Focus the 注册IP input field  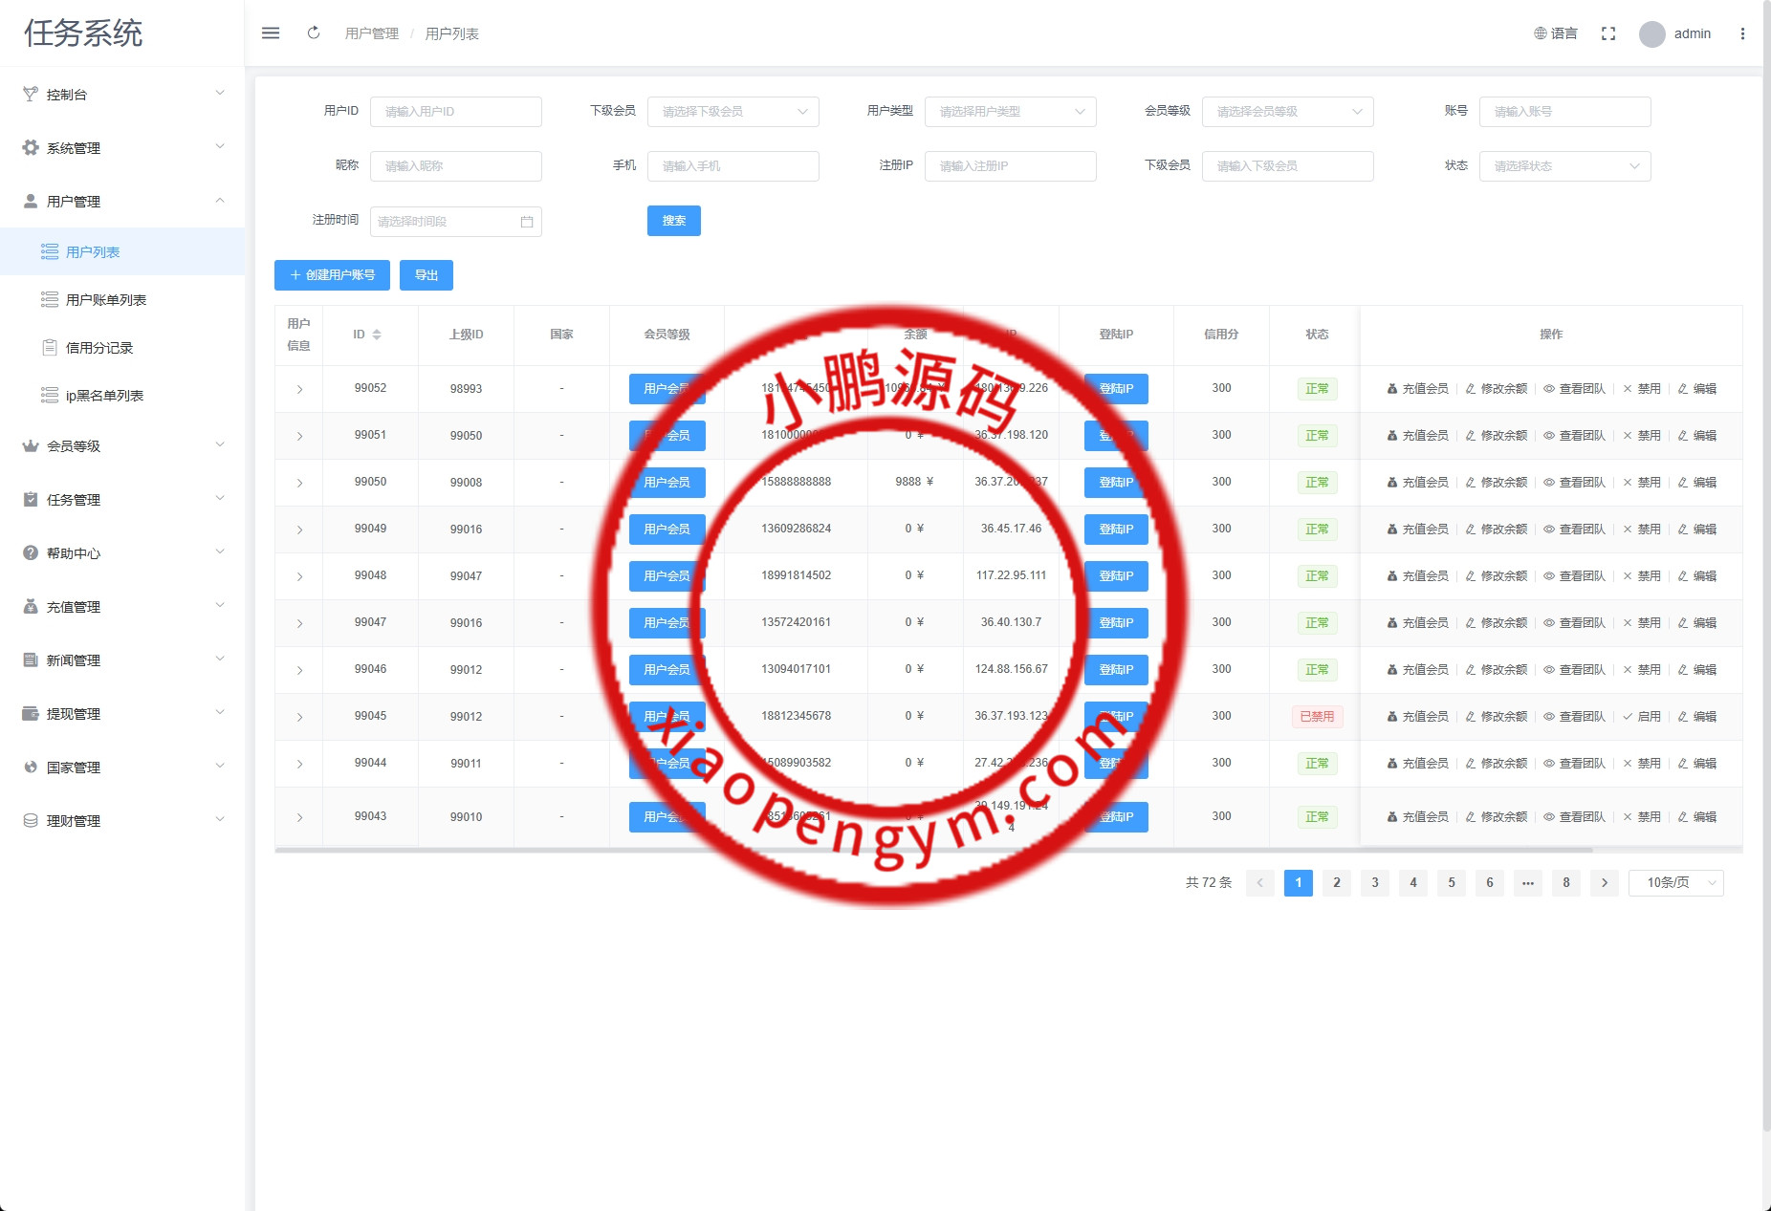pos(1011,166)
